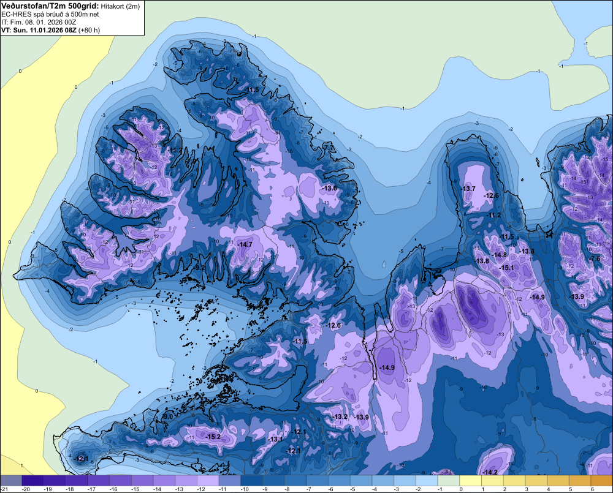Click the -14.8 temperature label on the map
Screen dimensions: 613x493
click(x=499, y=255)
